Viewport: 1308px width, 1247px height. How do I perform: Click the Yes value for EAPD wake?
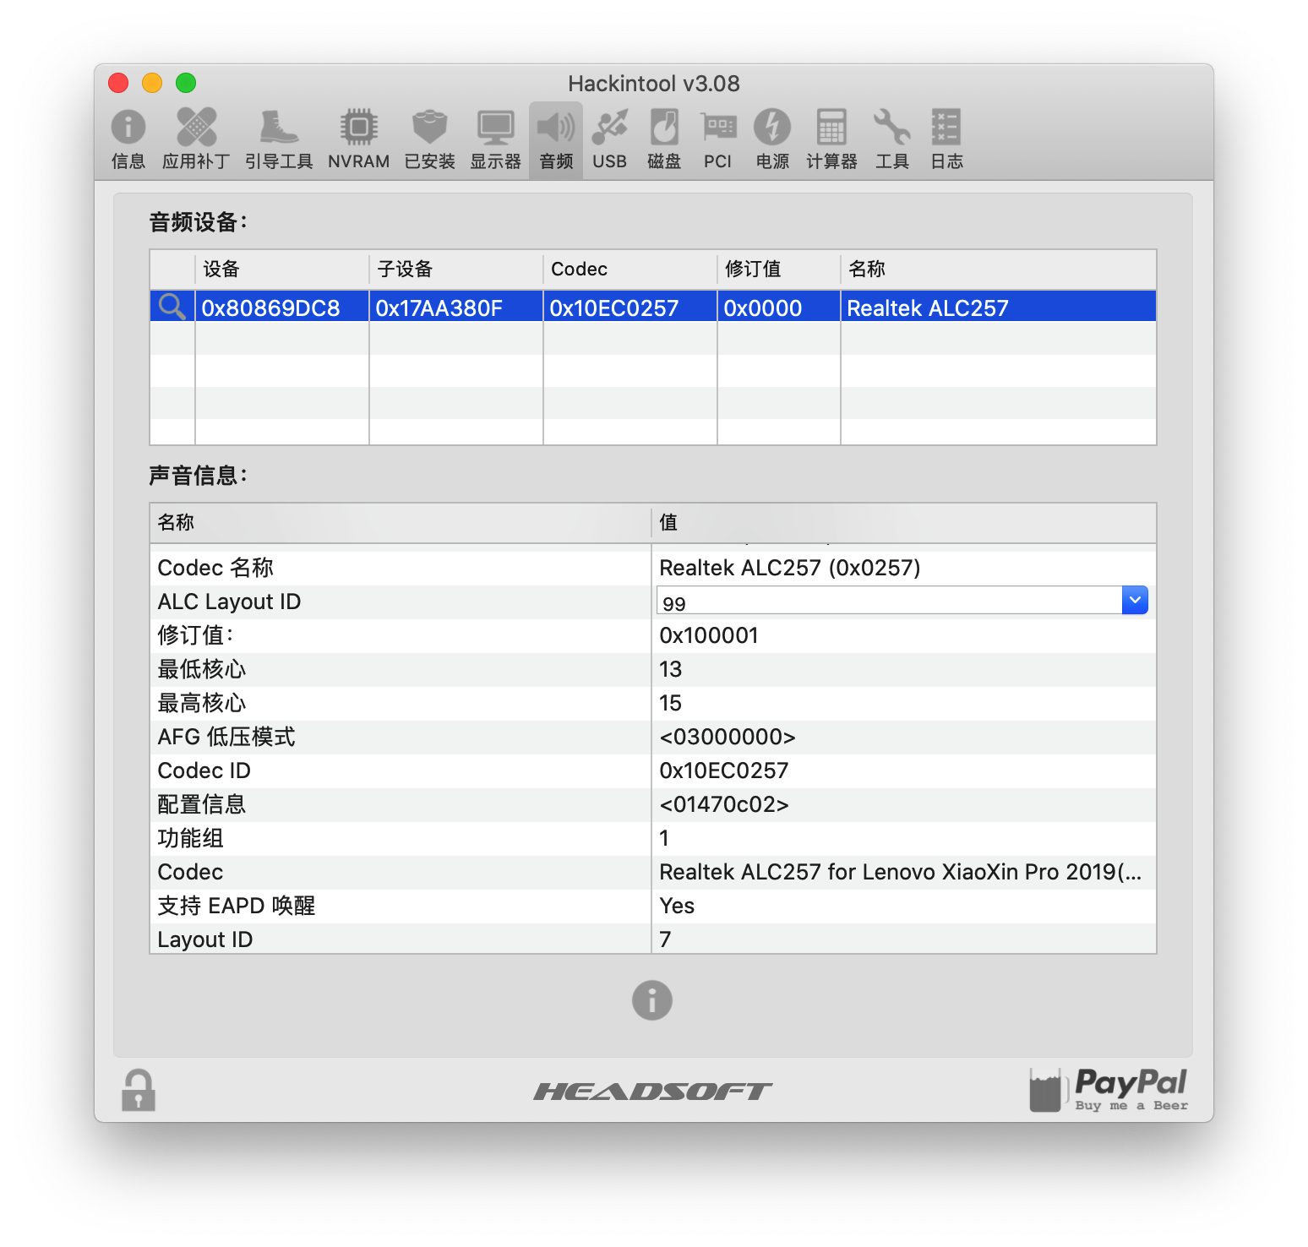pos(677,906)
